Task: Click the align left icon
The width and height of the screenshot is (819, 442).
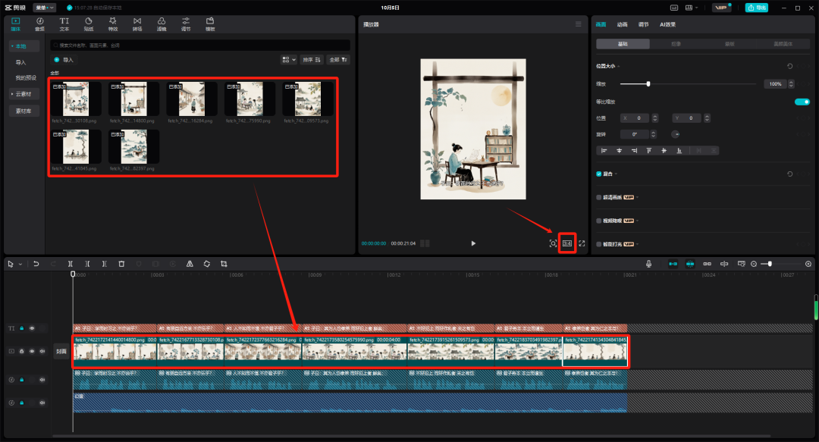Action: pyautogui.click(x=604, y=150)
